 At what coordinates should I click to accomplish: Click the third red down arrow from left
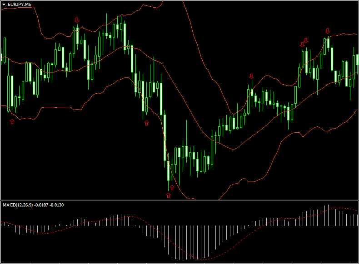(302, 44)
